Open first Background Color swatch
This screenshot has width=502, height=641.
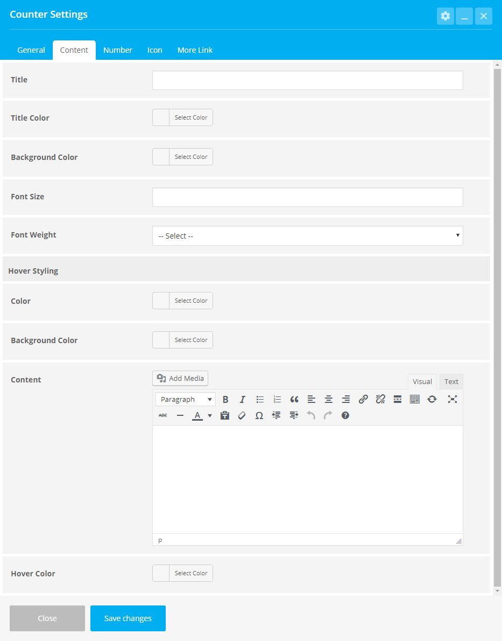pyautogui.click(x=161, y=157)
